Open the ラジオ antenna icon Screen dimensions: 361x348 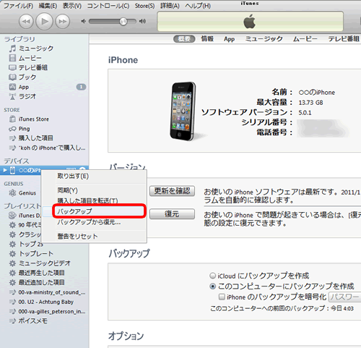point(12,96)
